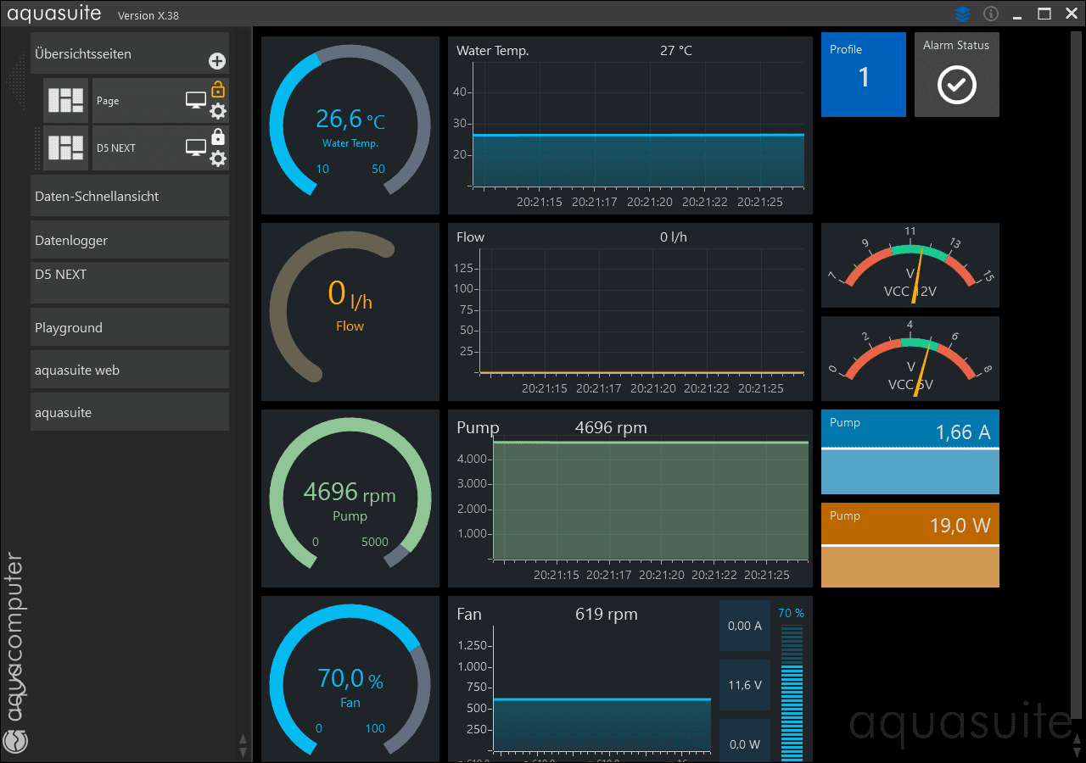Click the Fan rpm chart
This screenshot has width=1086, height=763.
coord(630,678)
